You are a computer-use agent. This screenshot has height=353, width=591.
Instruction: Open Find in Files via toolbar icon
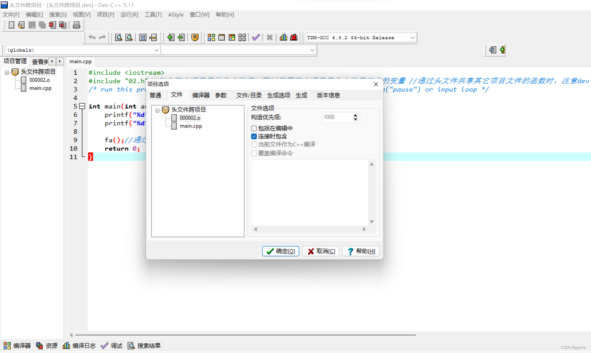[x=129, y=37]
